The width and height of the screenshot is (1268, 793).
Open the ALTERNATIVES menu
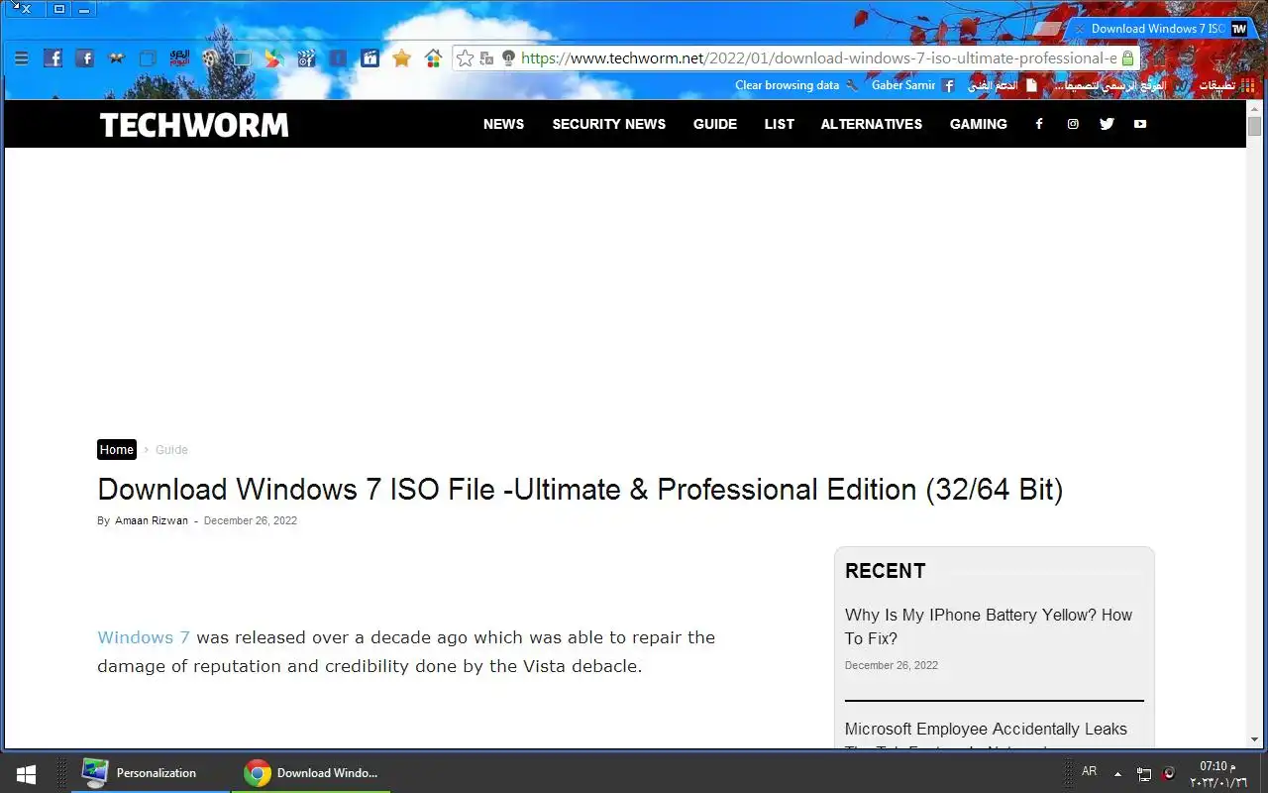(872, 124)
